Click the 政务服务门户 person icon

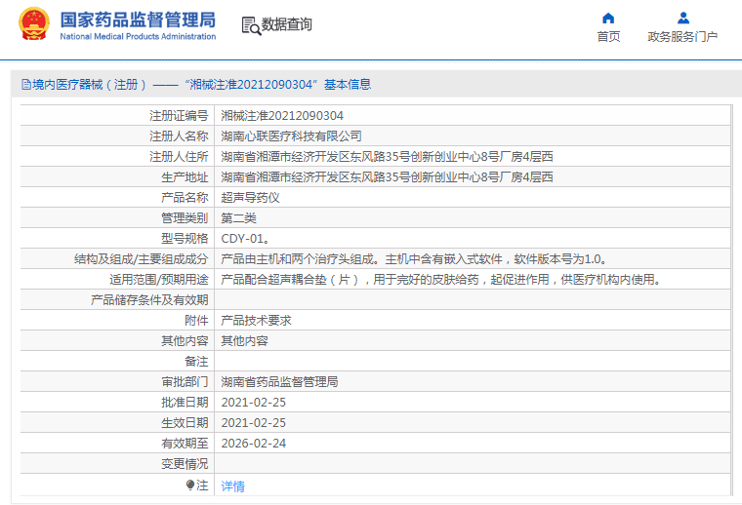click(x=682, y=18)
